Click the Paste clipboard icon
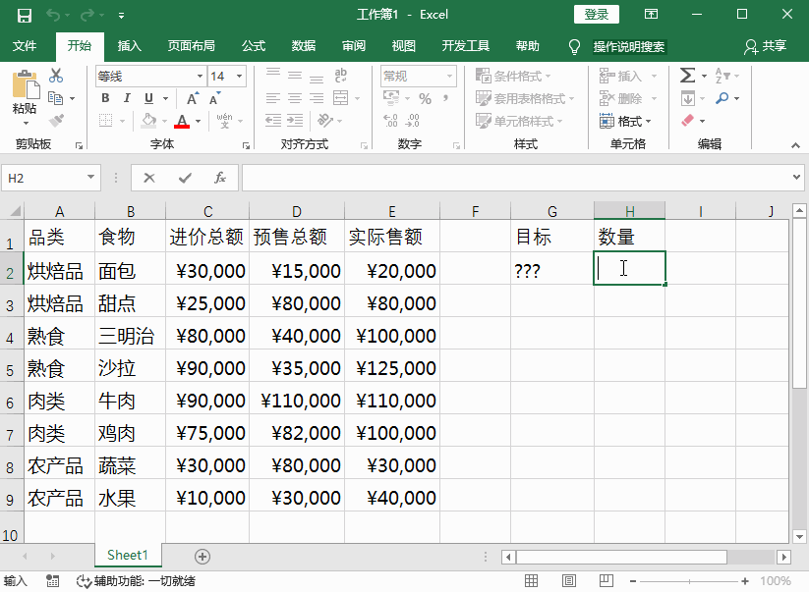This screenshot has height=592, width=809. [25, 85]
